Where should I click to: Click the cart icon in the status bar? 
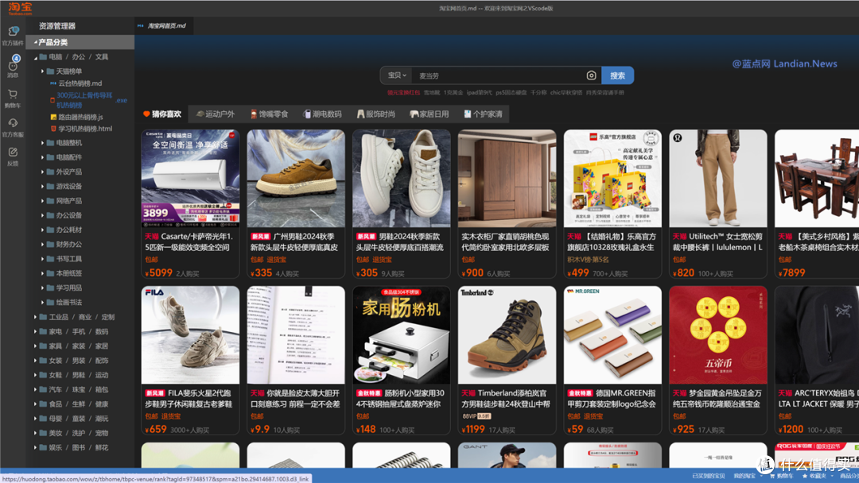[772, 477]
